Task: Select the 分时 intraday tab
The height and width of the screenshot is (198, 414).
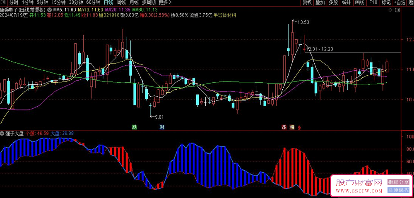Action: click(14, 2)
